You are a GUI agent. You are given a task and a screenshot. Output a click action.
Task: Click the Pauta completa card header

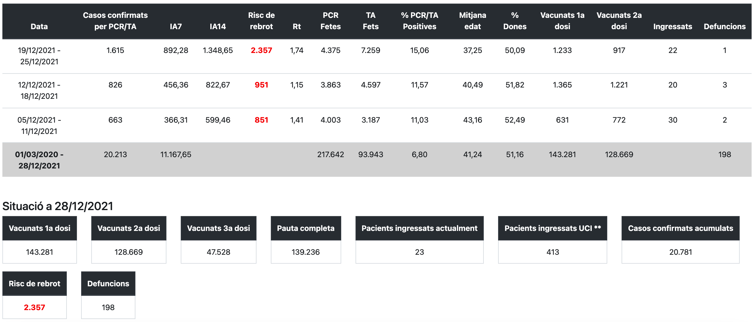[x=305, y=228]
